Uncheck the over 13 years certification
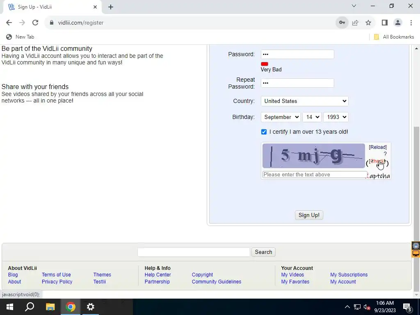 264,132
